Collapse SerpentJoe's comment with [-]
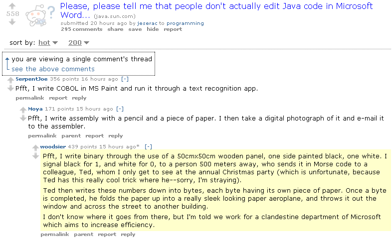The height and width of the screenshot is (240, 392). (x=125, y=79)
